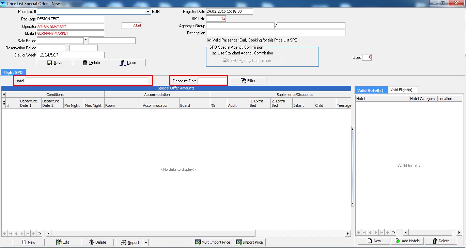Open the grid column chooser in Conditions header
Screen dimensions: 466x248
[x=3, y=94]
